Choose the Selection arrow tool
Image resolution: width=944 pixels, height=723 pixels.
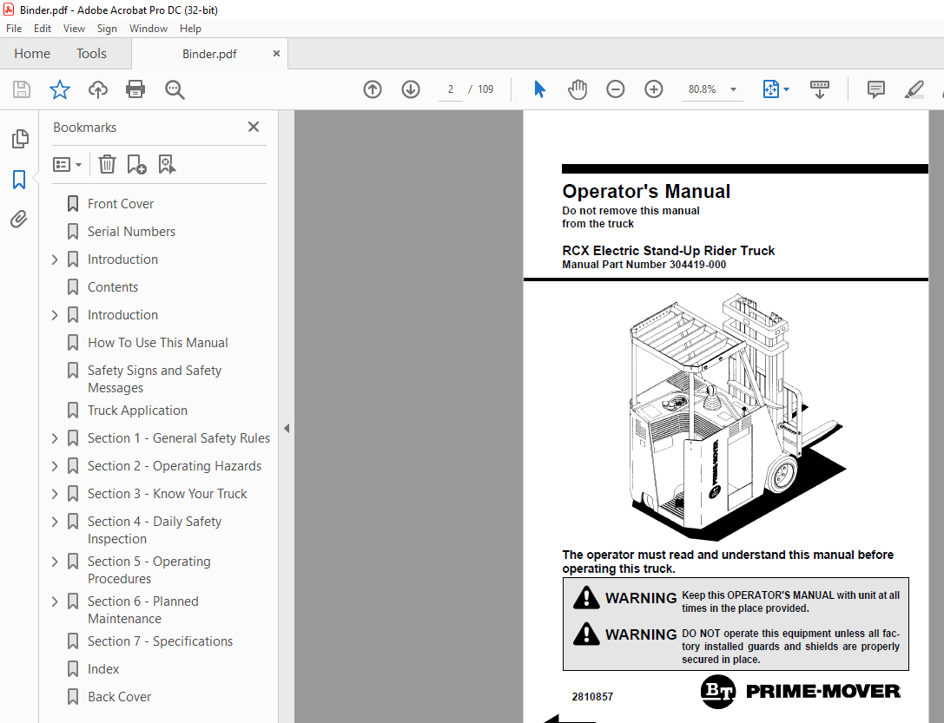point(539,89)
